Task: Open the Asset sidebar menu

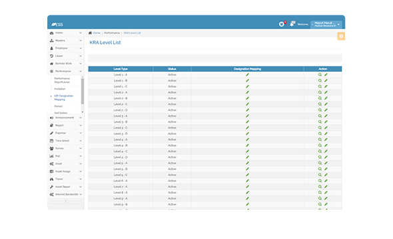Action: (x=66, y=164)
